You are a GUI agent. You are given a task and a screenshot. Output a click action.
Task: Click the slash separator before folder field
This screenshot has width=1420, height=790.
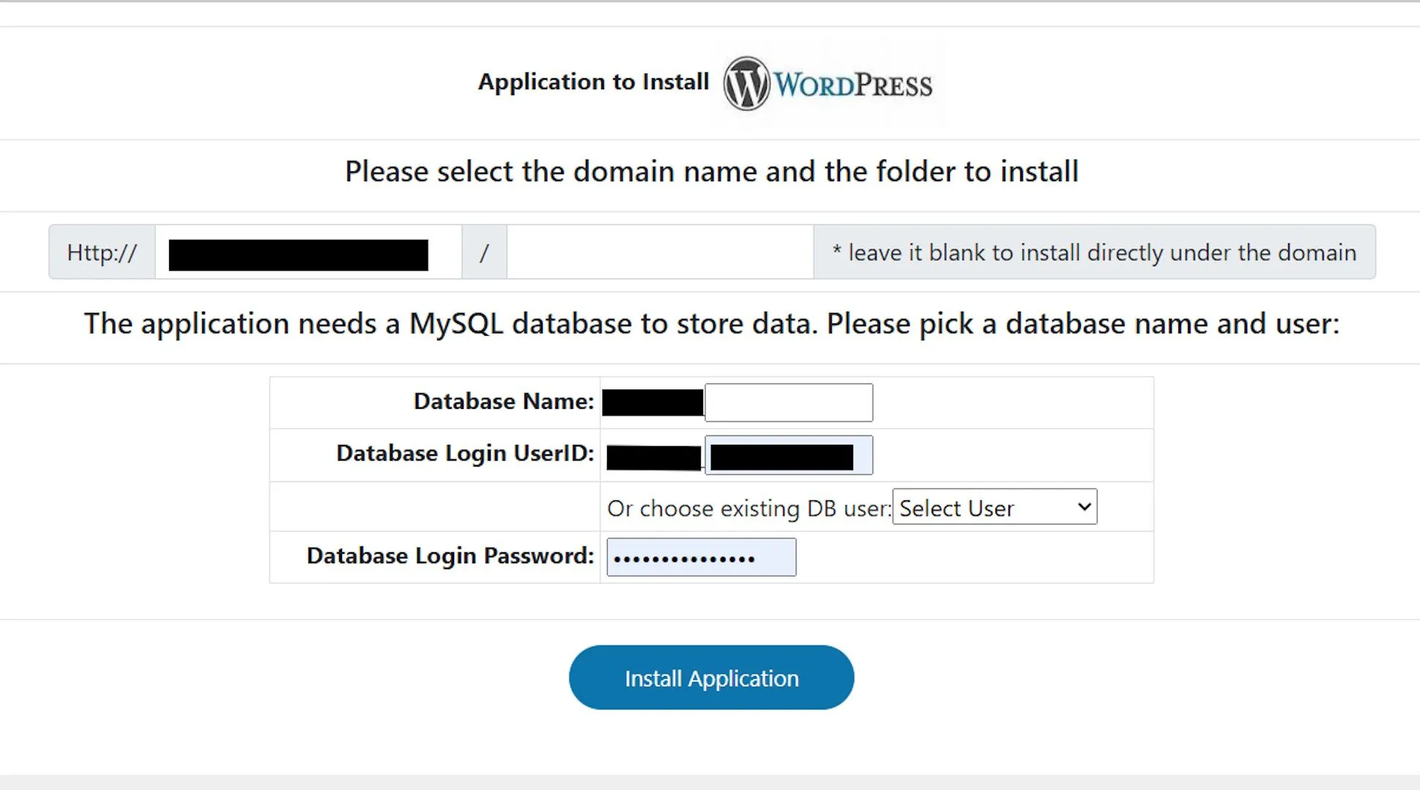point(484,253)
